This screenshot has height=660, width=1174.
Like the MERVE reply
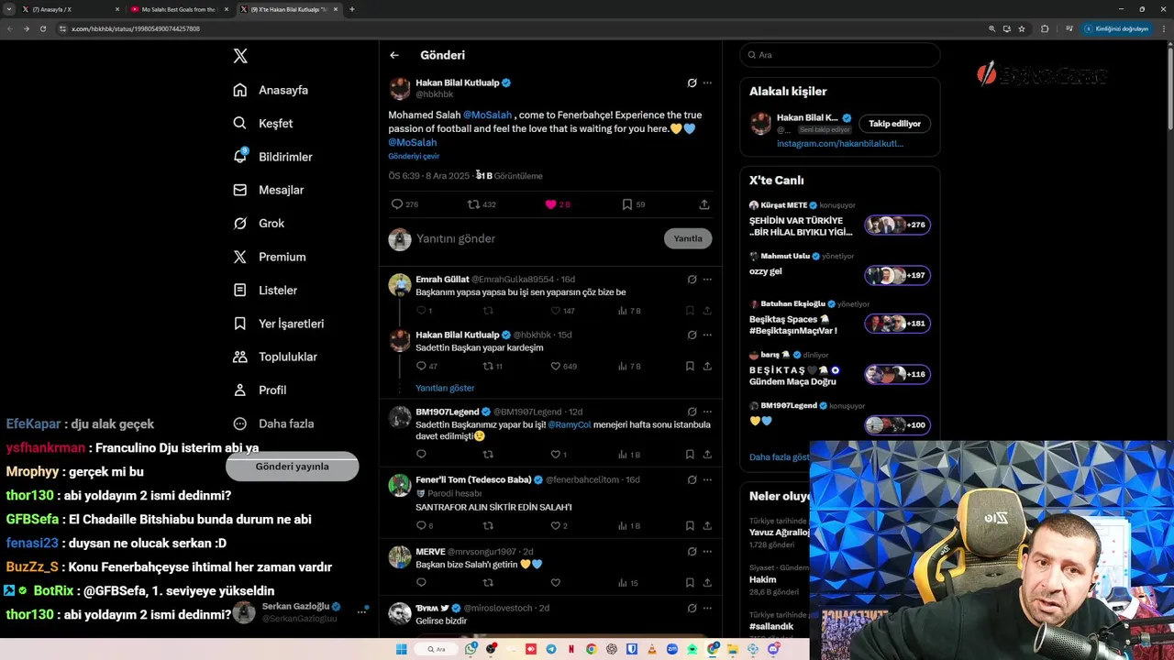pyautogui.click(x=555, y=582)
